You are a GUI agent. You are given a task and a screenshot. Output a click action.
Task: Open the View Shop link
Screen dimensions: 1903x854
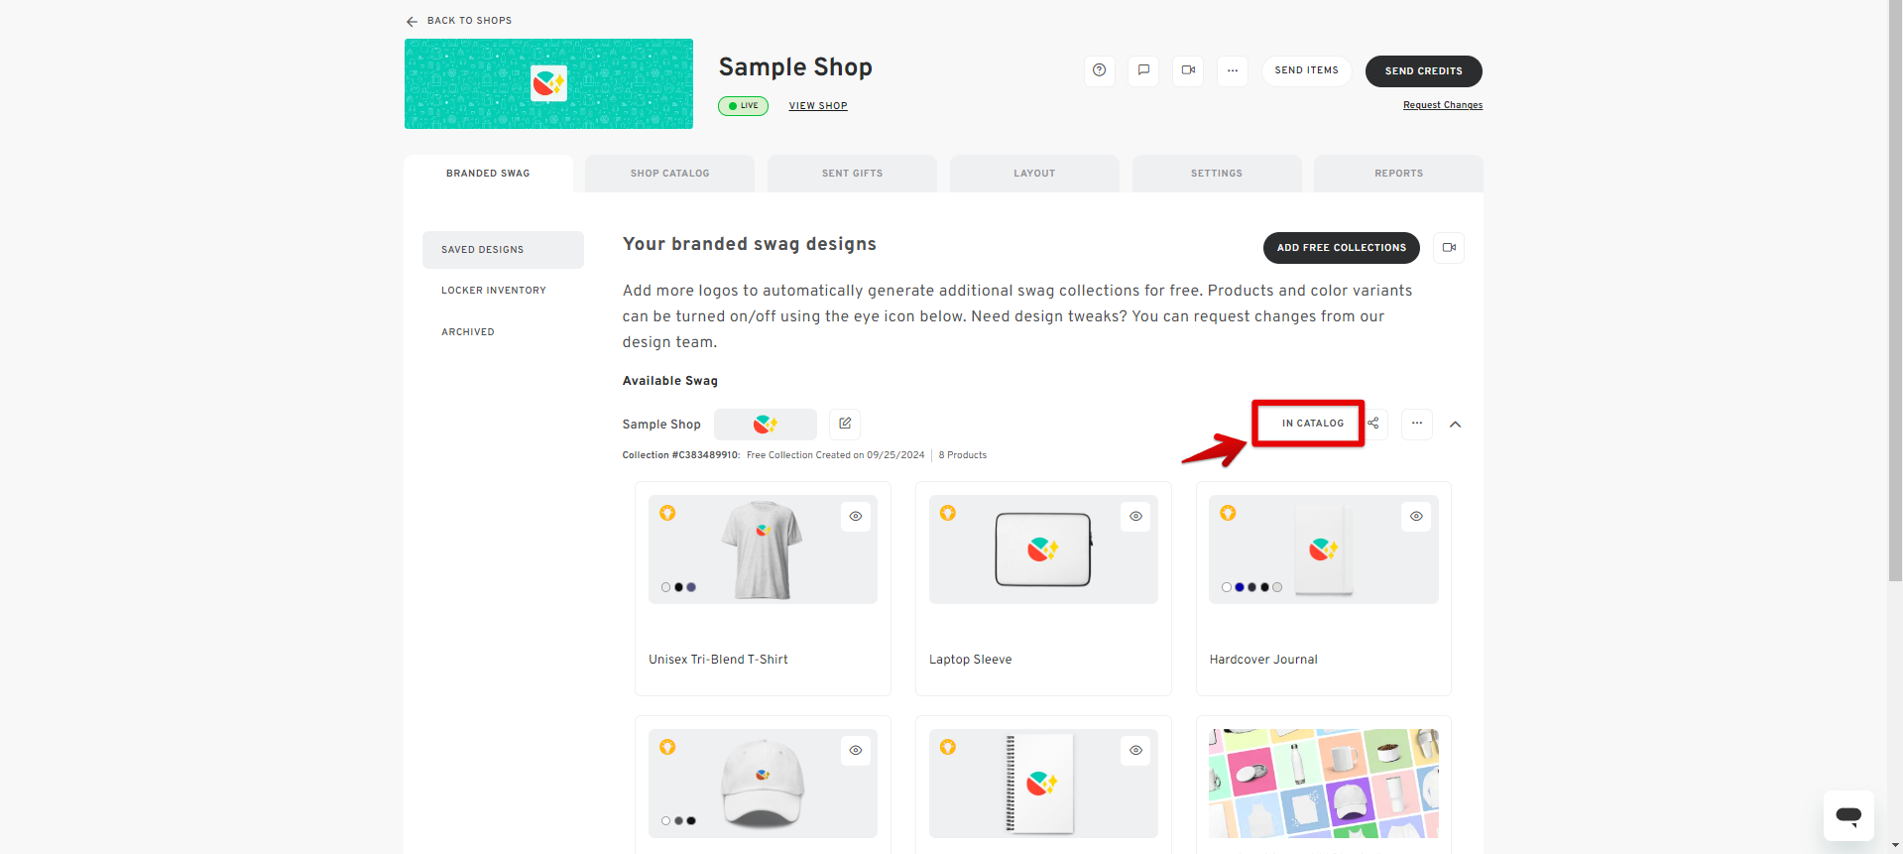click(x=818, y=106)
